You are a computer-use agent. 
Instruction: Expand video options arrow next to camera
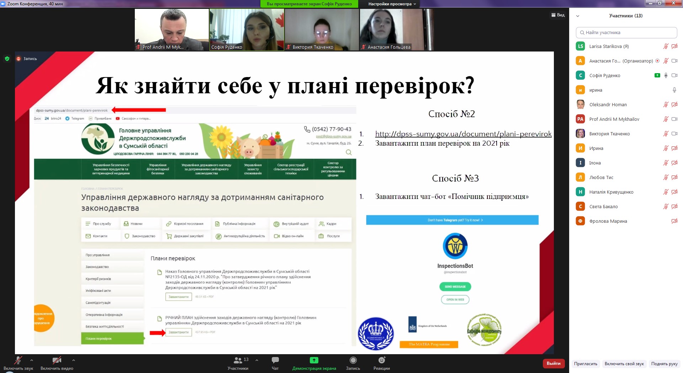[x=74, y=360]
